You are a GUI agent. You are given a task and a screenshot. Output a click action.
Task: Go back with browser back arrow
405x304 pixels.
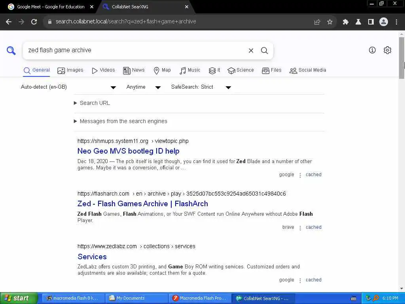9,22
